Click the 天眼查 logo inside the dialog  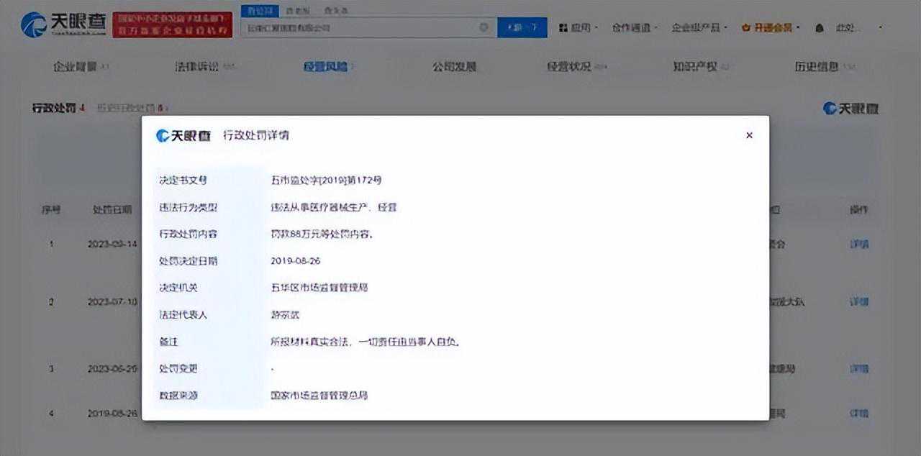pyautogui.click(x=183, y=136)
